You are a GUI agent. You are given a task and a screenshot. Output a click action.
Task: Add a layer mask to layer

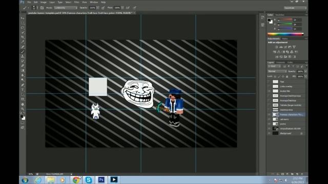click(x=282, y=174)
